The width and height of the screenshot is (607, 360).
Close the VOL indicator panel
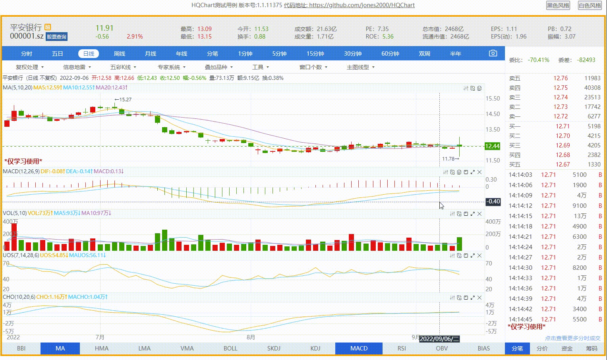point(479,214)
